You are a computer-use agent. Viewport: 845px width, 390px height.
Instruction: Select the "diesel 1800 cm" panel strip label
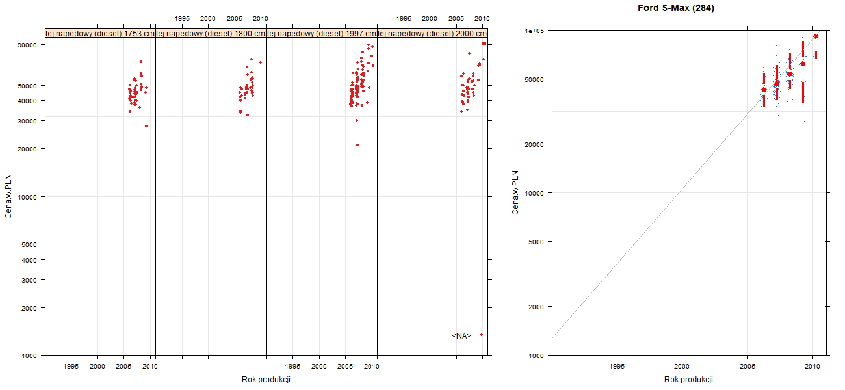pyautogui.click(x=211, y=34)
